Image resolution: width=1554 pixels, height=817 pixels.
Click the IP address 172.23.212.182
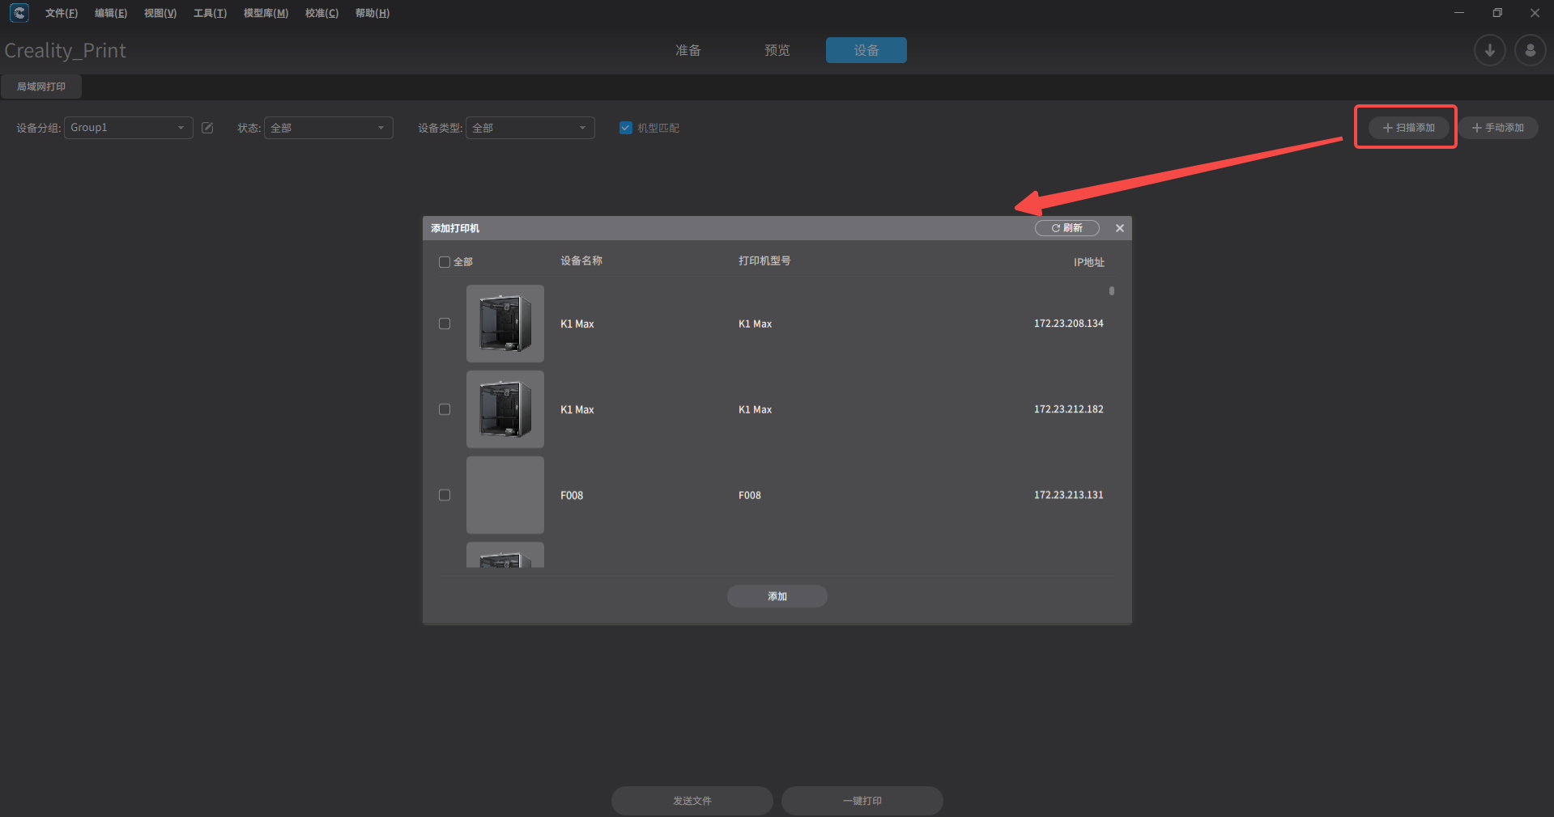coord(1068,409)
